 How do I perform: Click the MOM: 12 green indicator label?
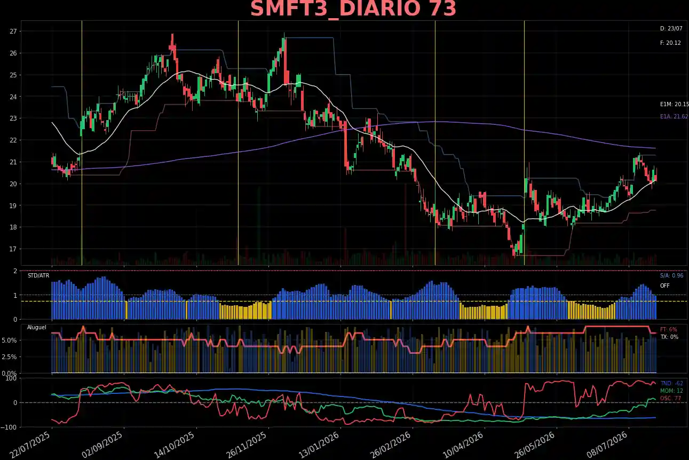(x=671, y=391)
